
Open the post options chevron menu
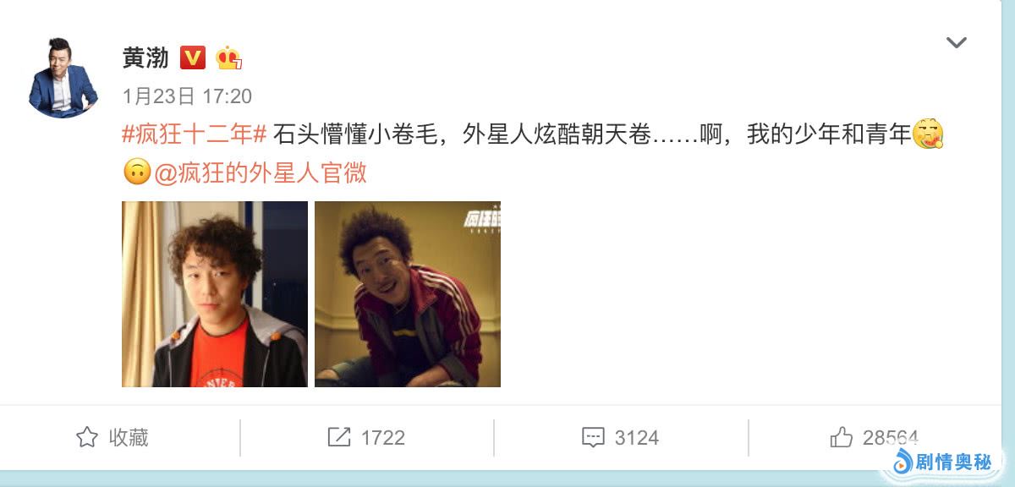click(x=956, y=42)
